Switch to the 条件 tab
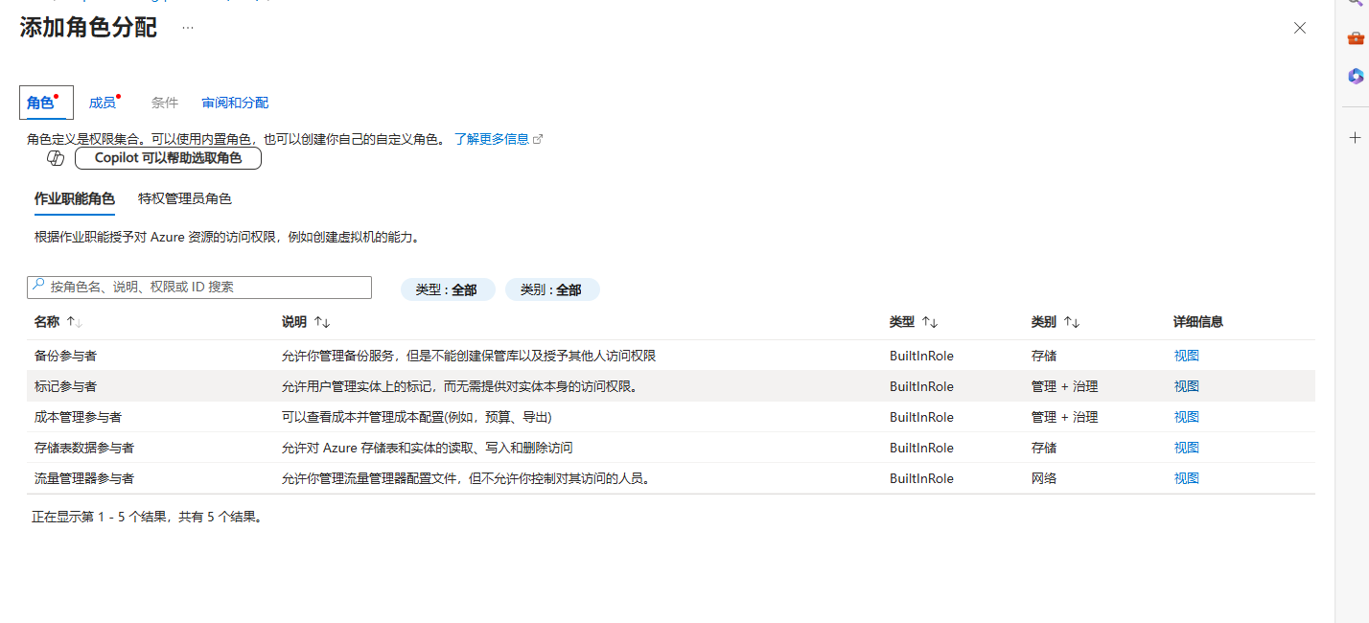This screenshot has width=1369, height=623. click(165, 103)
